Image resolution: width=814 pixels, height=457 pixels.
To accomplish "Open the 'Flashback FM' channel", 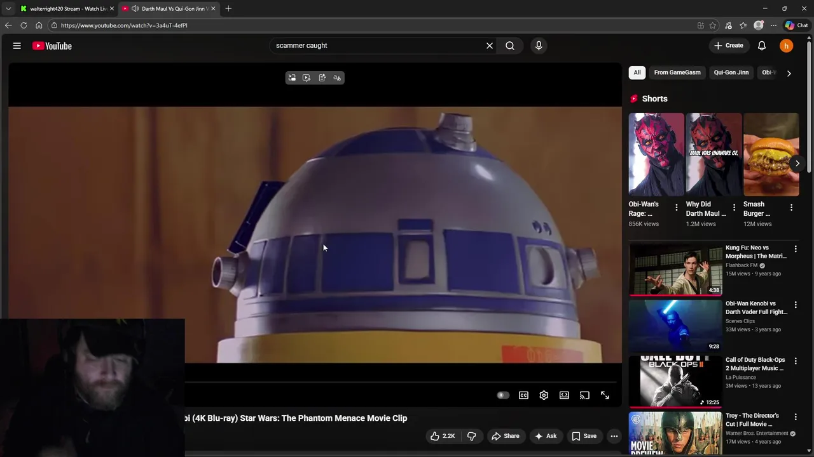I will [x=742, y=265].
